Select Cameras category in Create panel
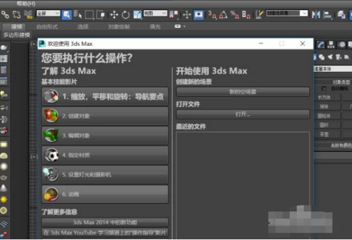 coord(339,57)
